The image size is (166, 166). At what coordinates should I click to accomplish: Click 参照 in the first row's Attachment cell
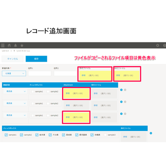(x=68, y=93)
